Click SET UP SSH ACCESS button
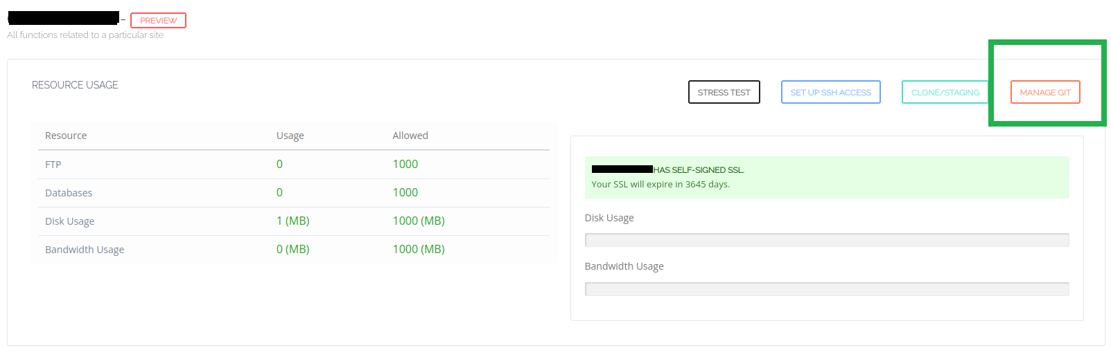This screenshot has width=1111, height=352. click(830, 93)
